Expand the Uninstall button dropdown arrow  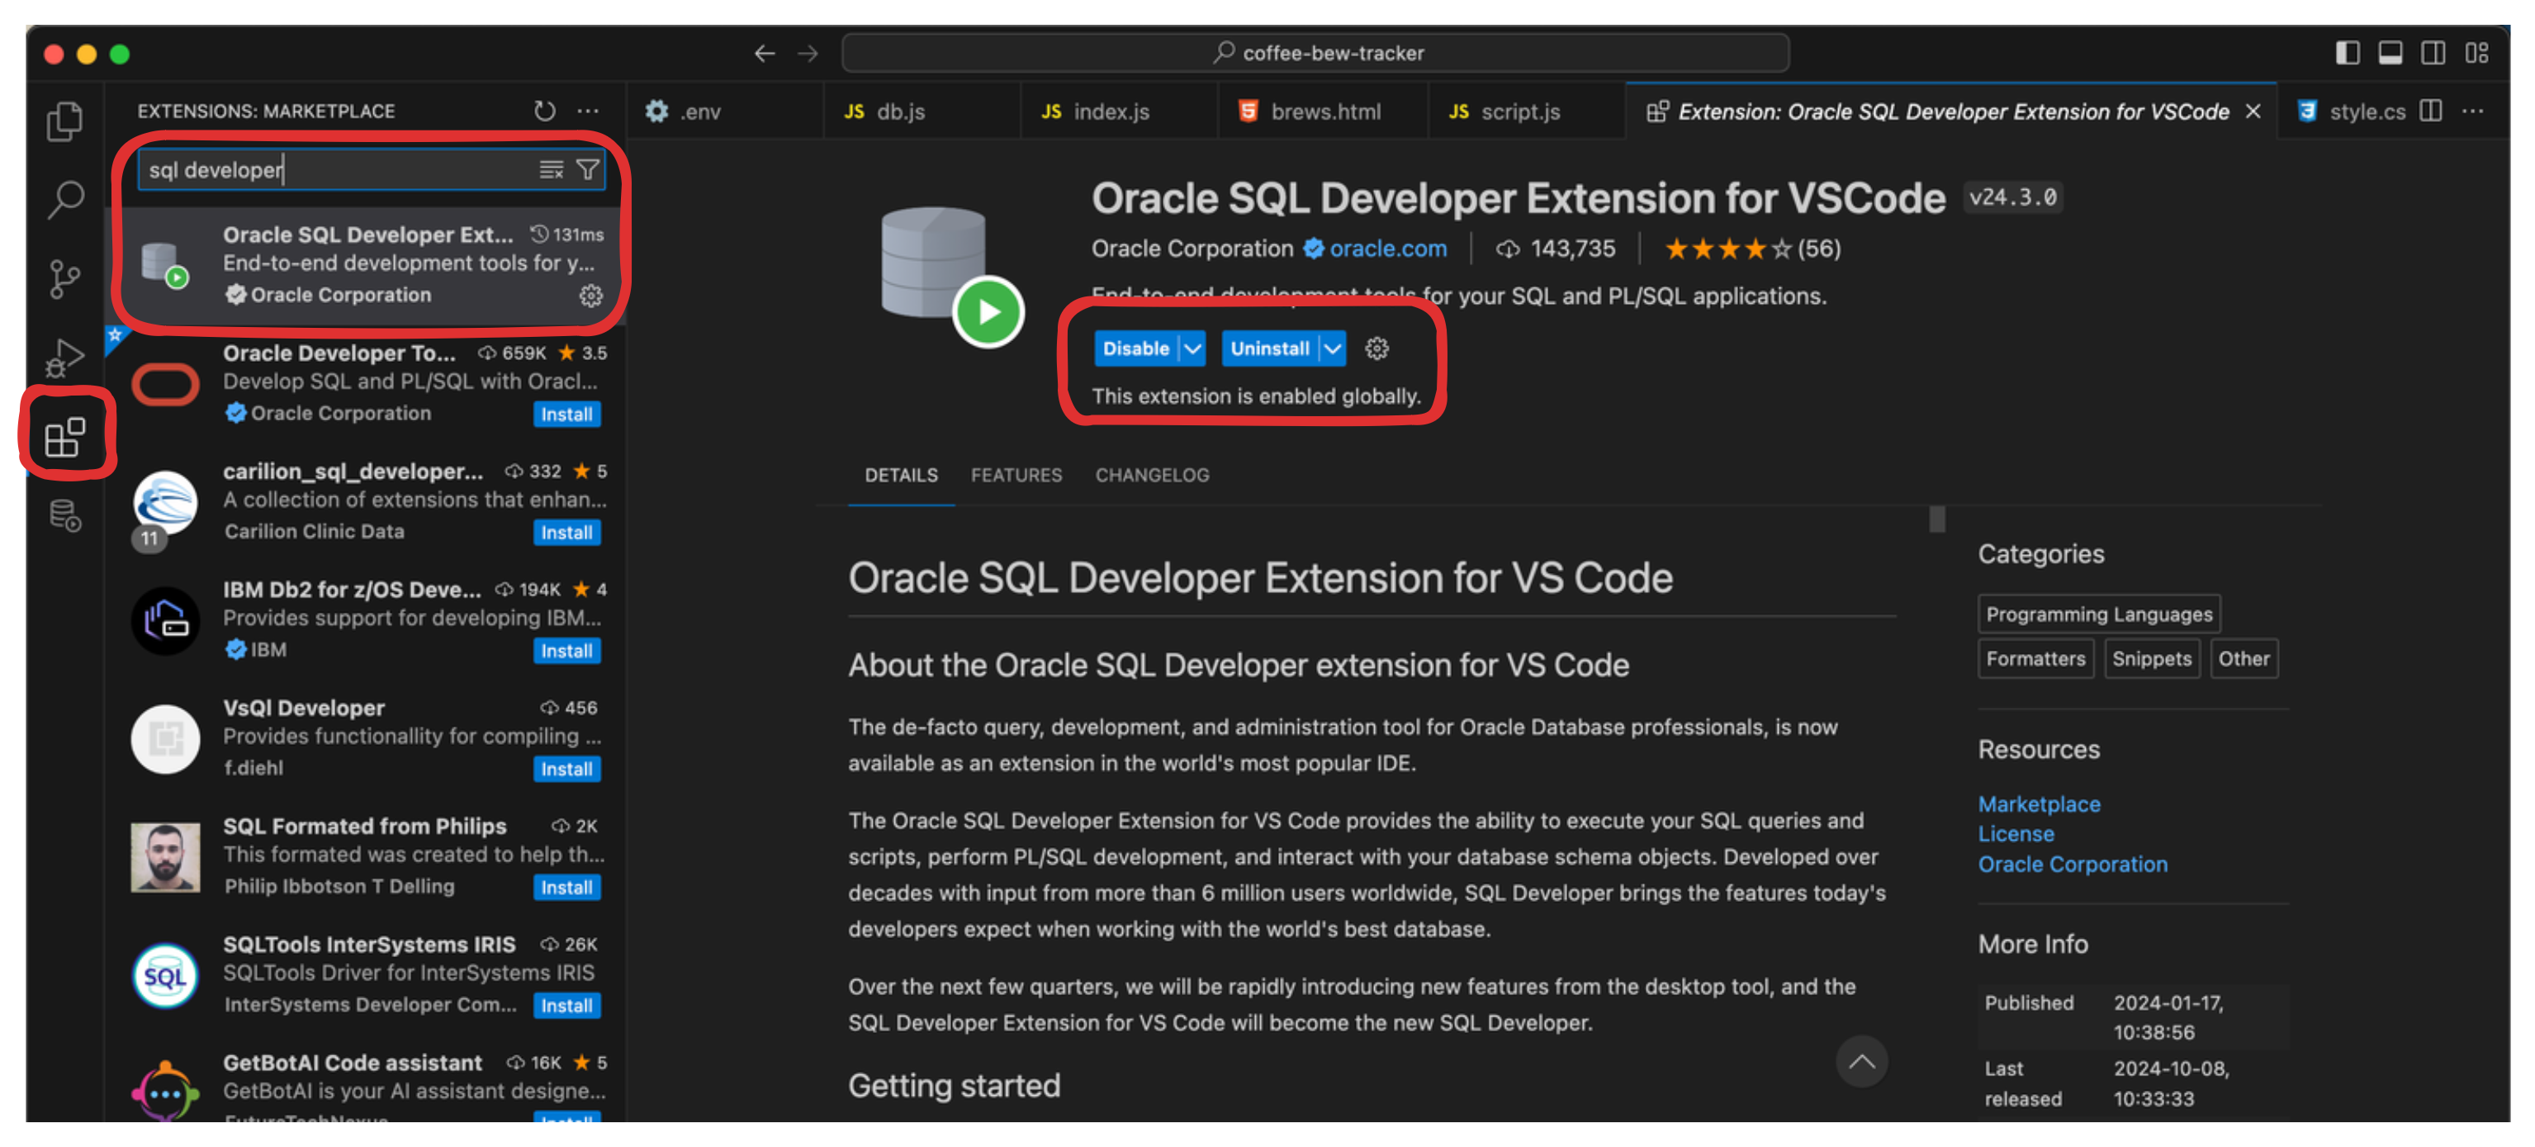coord(1333,348)
